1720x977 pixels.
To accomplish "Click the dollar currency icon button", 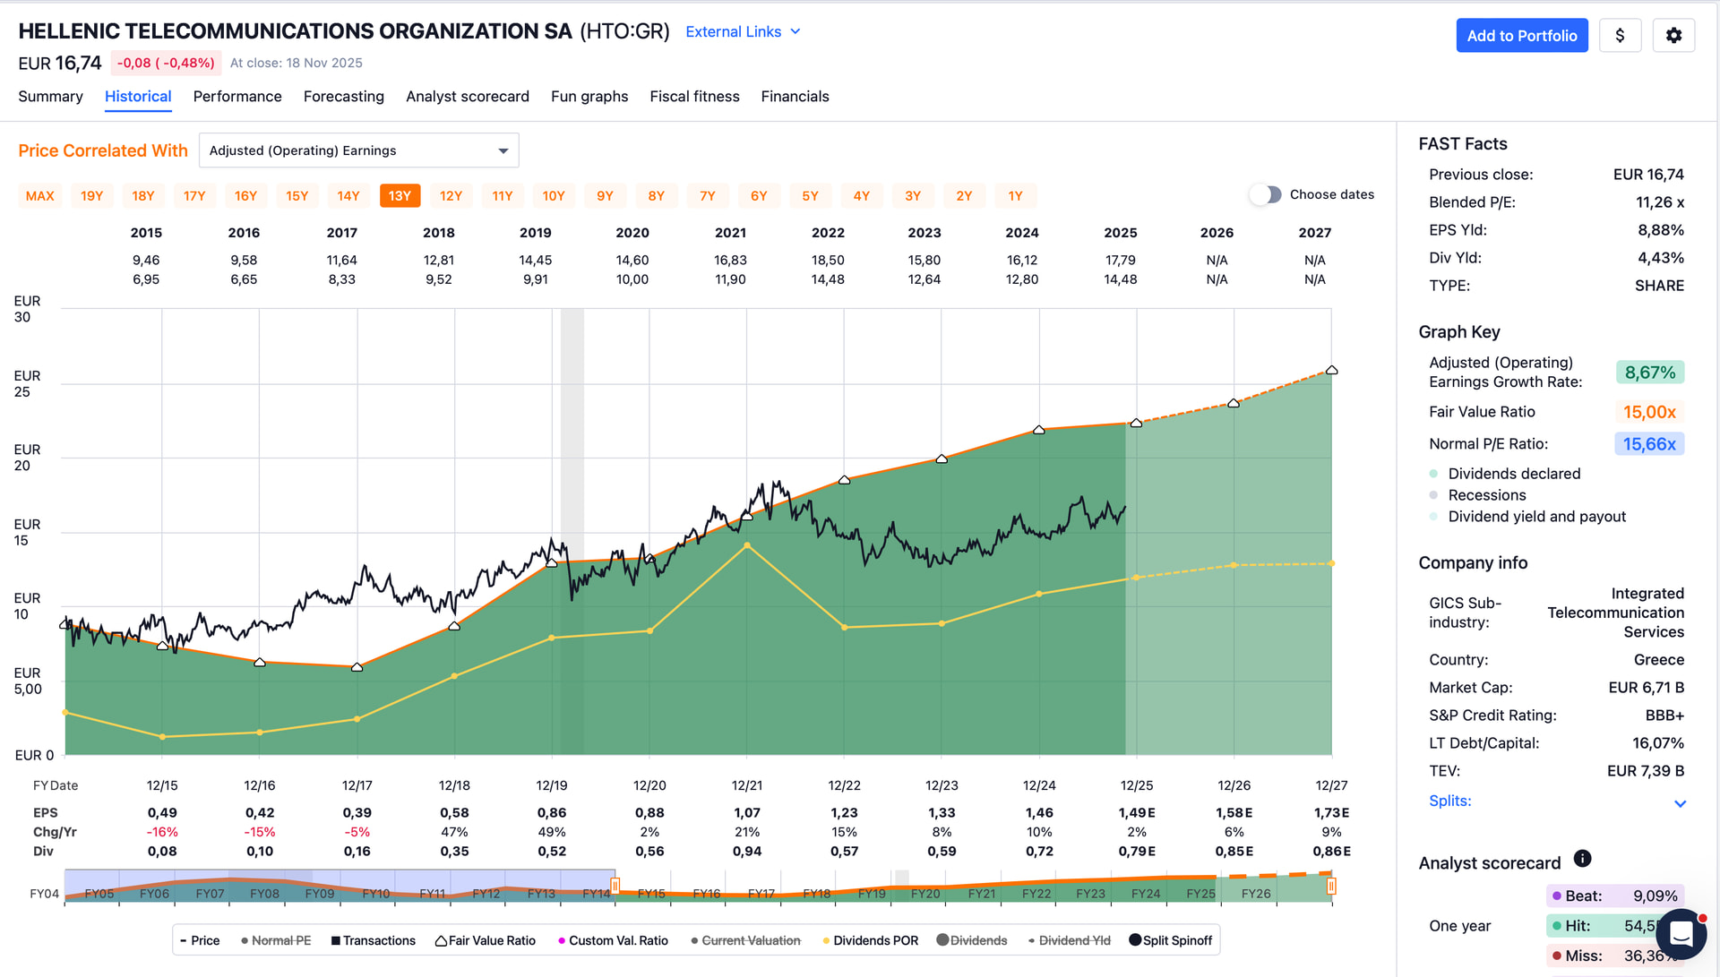I will (1620, 36).
